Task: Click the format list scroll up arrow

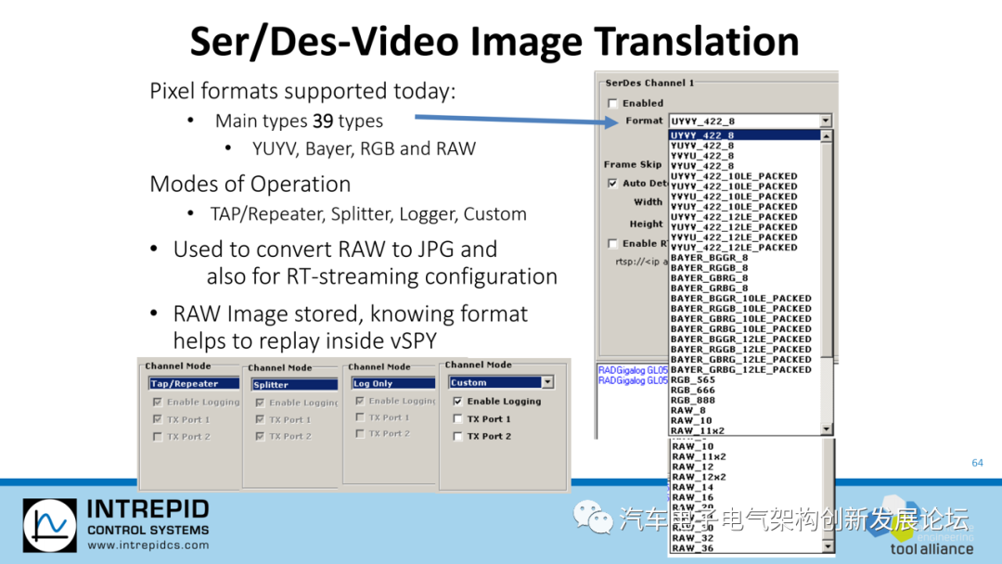Action: [x=827, y=136]
